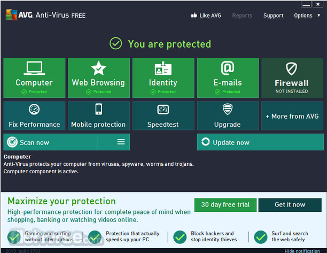Click the Get it now button
This screenshot has height=253, width=327.
290,205
